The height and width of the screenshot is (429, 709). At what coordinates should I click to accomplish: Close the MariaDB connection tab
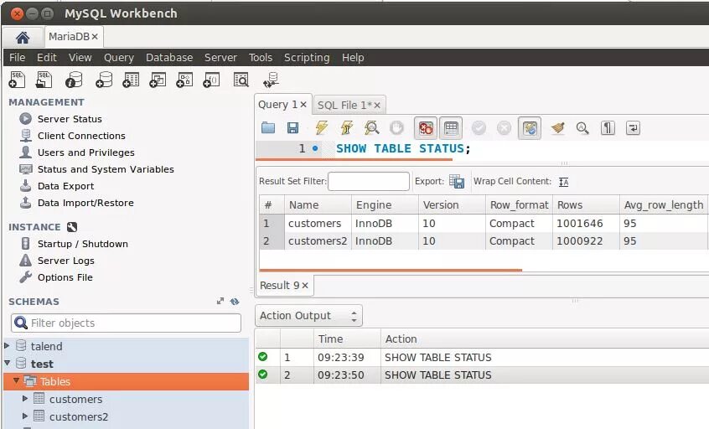click(x=95, y=37)
